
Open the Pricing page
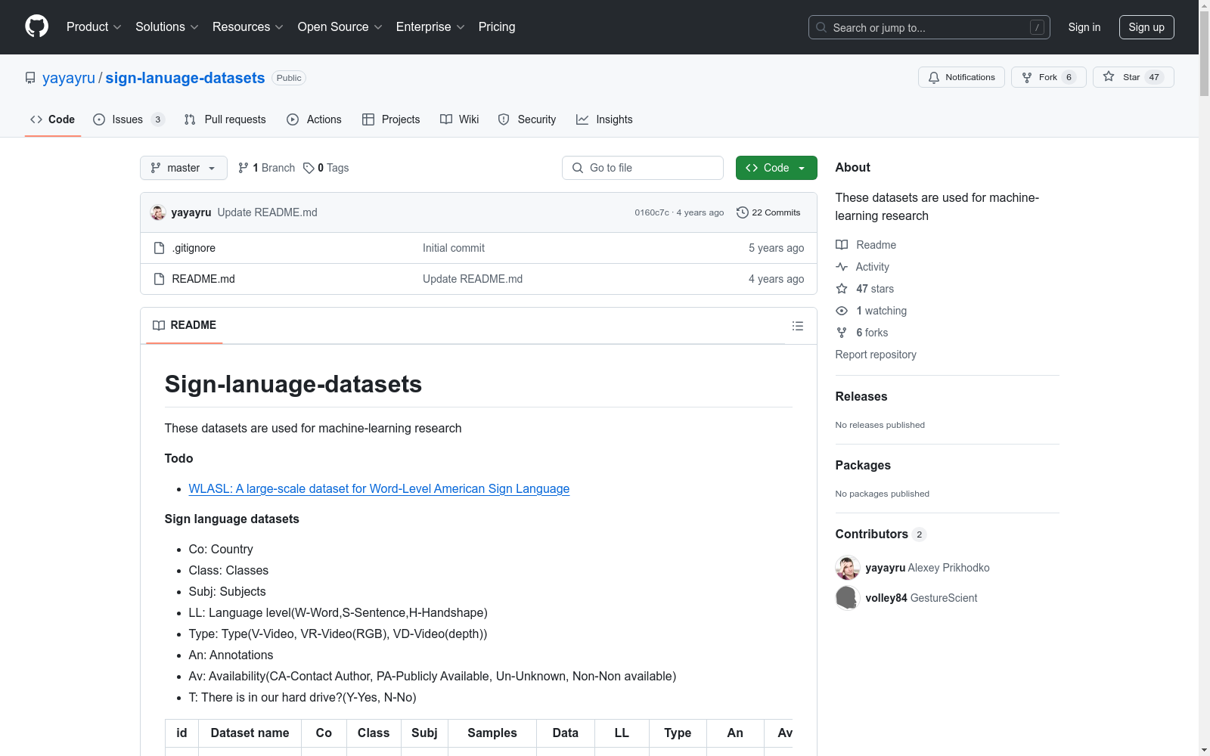pyautogui.click(x=497, y=27)
